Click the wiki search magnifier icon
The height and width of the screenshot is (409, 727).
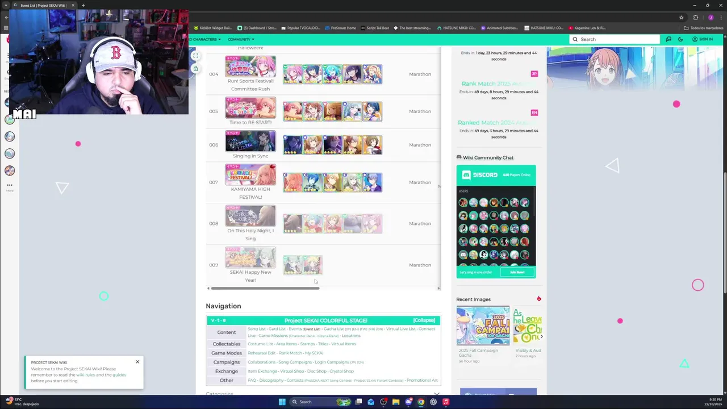point(575,39)
